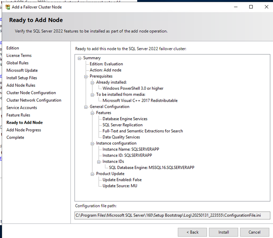Select the Feature Rules step
This screenshot has width=273, height=238.
[18, 115]
